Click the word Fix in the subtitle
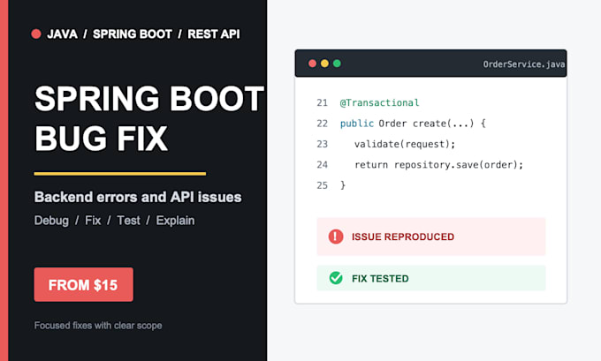 click(x=93, y=221)
